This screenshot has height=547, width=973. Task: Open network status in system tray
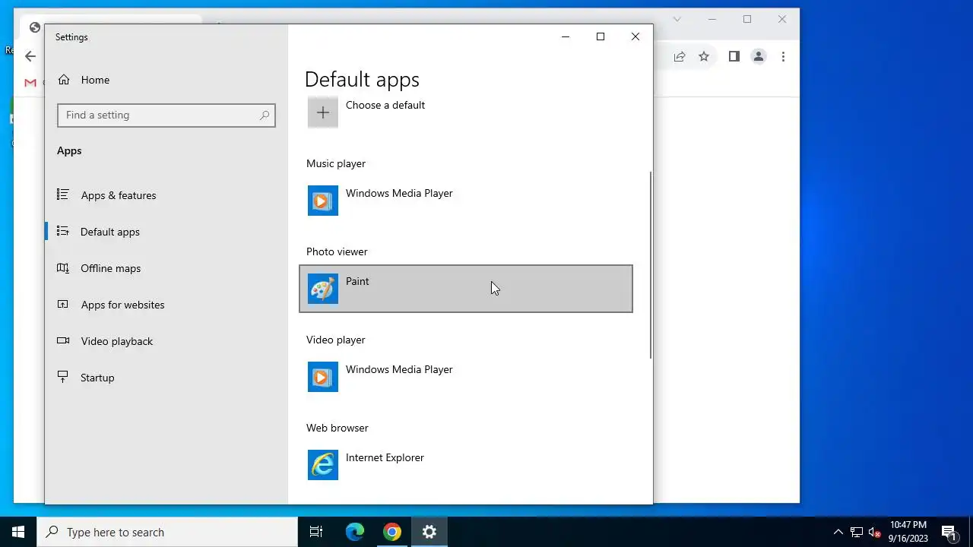tap(857, 532)
